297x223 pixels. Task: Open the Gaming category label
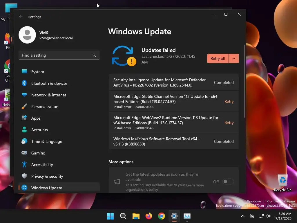coord(38,153)
